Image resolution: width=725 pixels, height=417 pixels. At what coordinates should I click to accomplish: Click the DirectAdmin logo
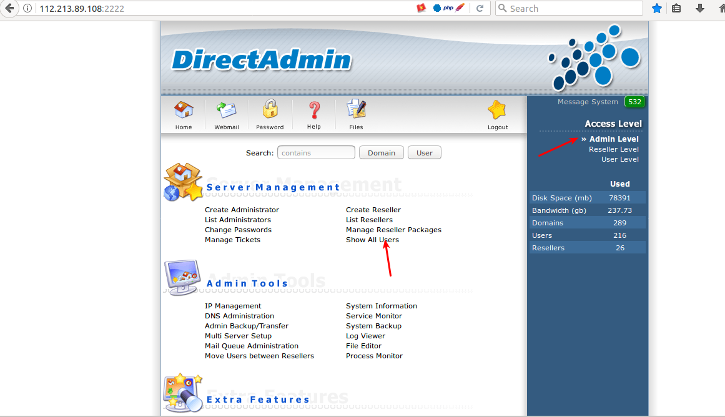click(x=261, y=60)
